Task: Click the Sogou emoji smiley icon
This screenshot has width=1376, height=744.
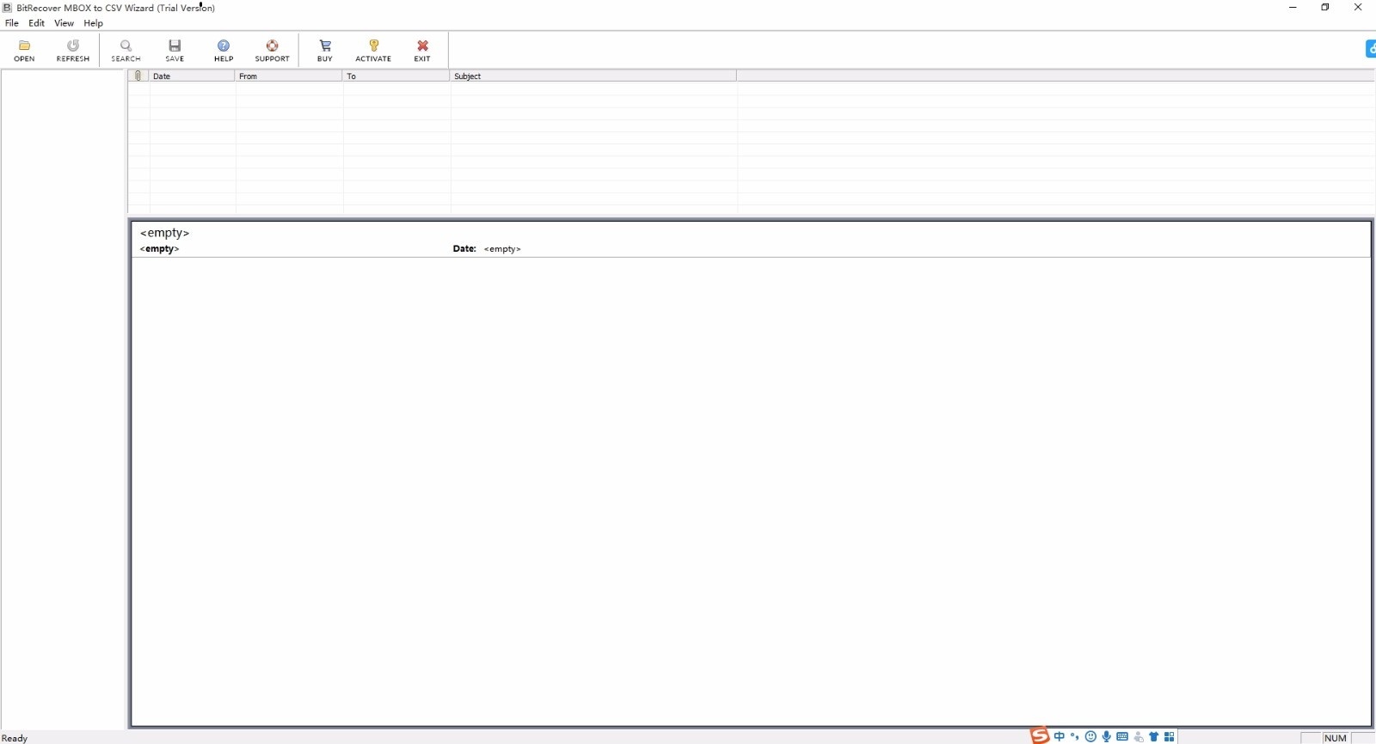Action: [1090, 736]
